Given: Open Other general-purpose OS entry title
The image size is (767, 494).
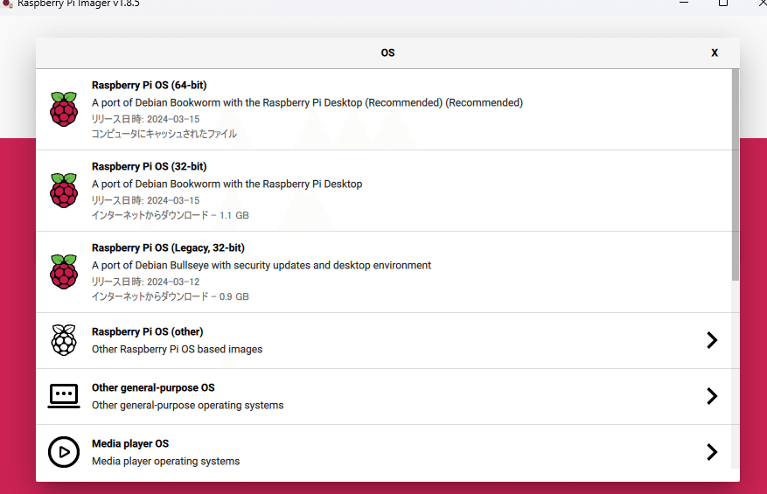Looking at the screenshot, I should 153,388.
